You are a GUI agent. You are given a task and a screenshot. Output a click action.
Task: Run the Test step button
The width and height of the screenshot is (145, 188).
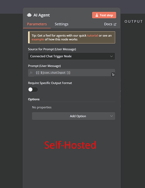point(104,15)
